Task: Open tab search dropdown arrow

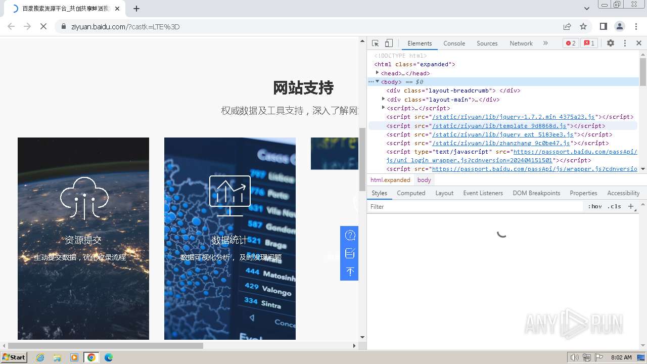Action: (x=587, y=8)
